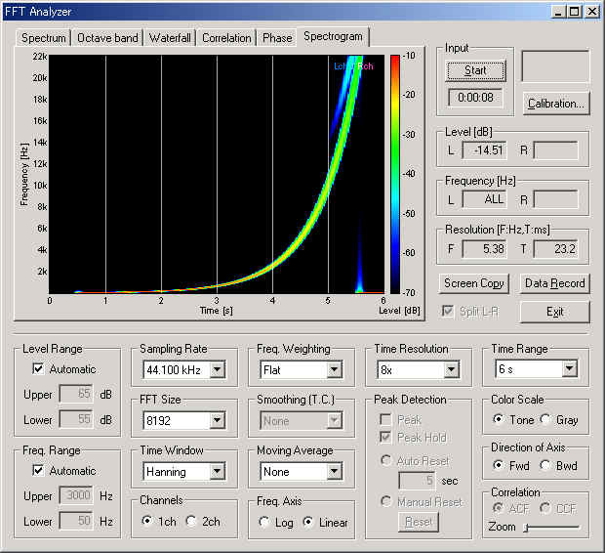Set axis direction to Bwd
Image resolution: width=605 pixels, height=553 pixels.
pyautogui.click(x=545, y=465)
